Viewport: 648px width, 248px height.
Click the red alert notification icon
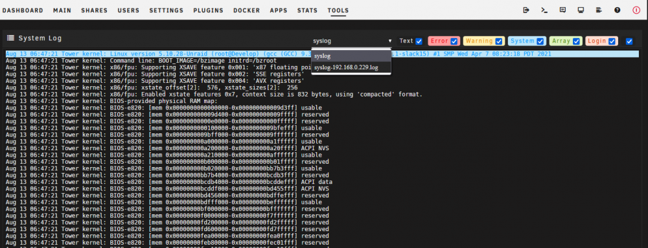pos(636,10)
